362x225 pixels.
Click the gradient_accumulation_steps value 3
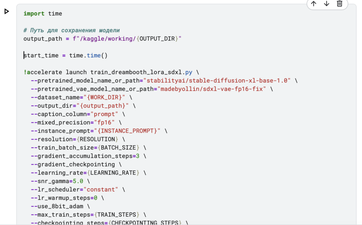point(138,156)
